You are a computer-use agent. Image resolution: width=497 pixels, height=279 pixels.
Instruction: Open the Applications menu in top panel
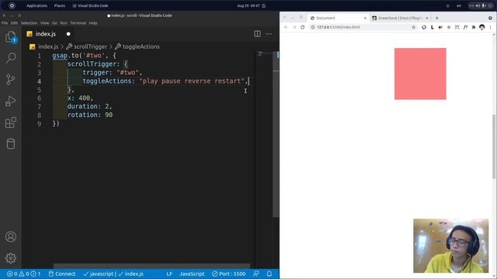pyautogui.click(x=36, y=5)
